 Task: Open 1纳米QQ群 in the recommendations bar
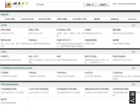(x=9, y=19)
